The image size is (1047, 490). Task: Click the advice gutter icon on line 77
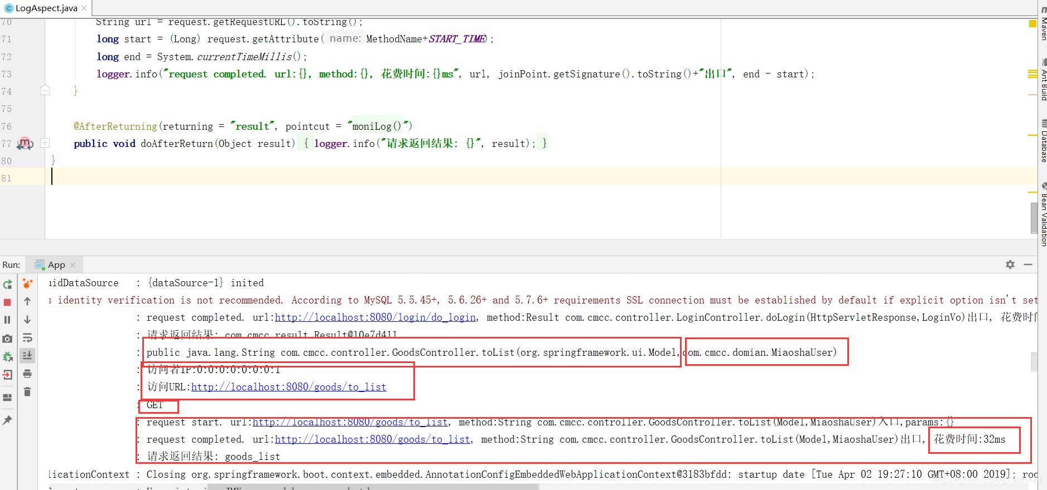(x=25, y=143)
